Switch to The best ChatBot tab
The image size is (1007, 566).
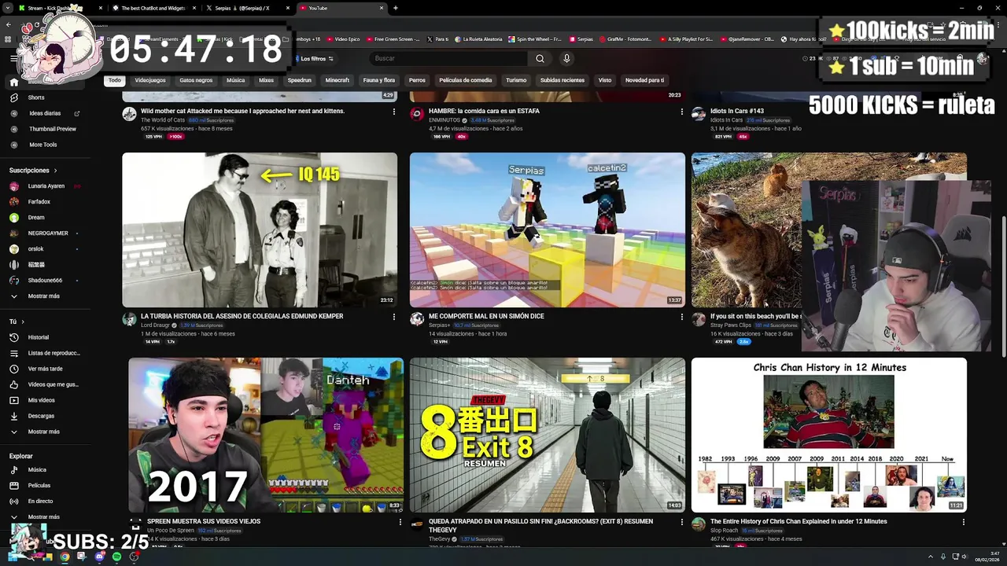(153, 8)
